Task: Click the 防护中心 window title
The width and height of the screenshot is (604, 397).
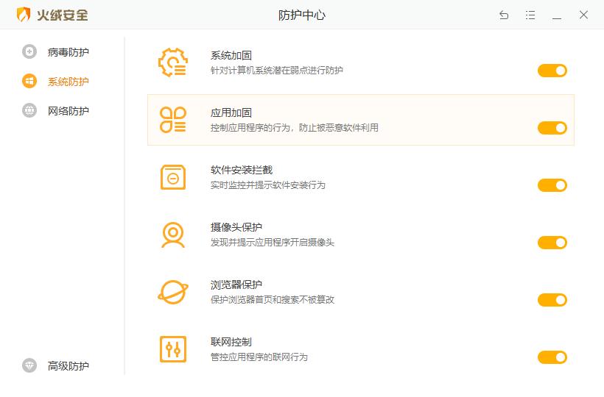Action: (x=302, y=15)
